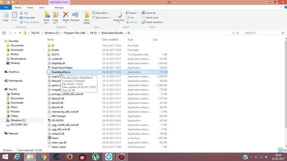Screen dimensions: 287x161
Task: Select the NO INTRO application
Action: pyautogui.click(x=57, y=120)
